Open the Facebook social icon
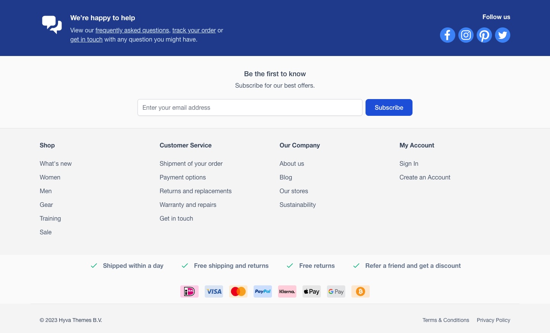 pos(448,35)
